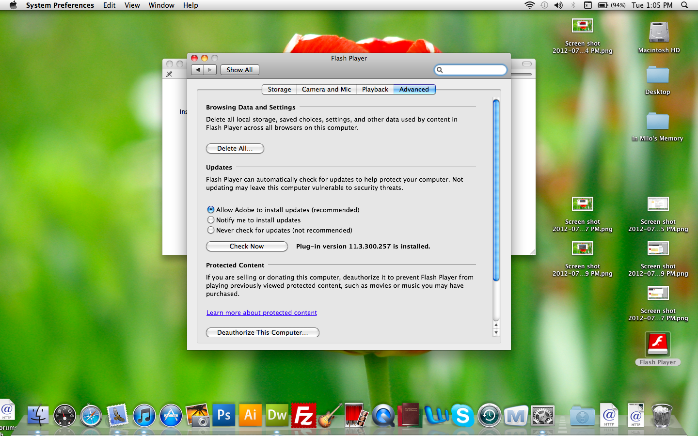698x436 pixels.
Task: Open the Bluetooth status menu
Action: pos(573,5)
